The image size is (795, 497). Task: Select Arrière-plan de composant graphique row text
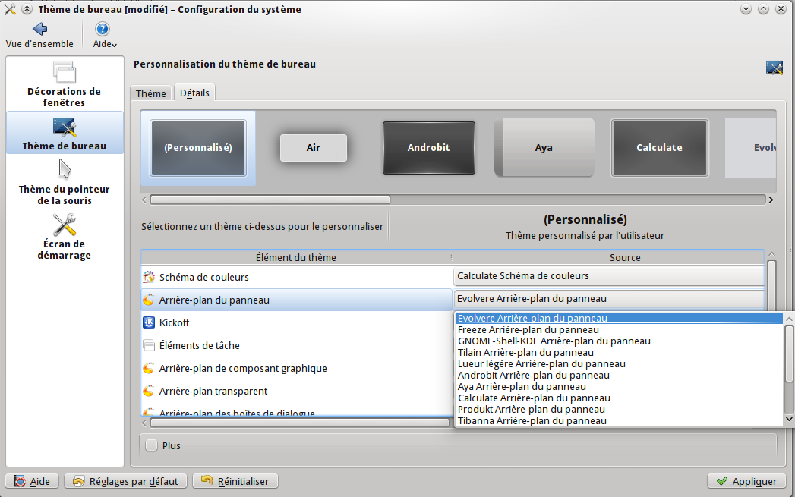point(243,368)
